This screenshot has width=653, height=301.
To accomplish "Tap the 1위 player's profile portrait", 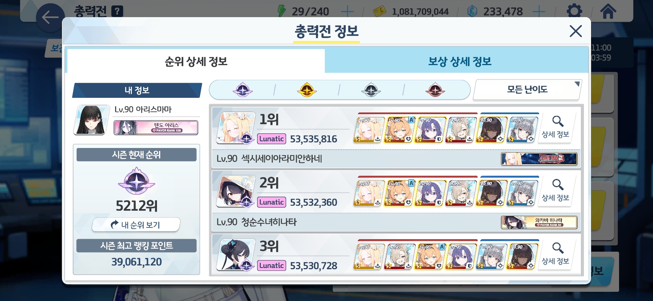I will (236, 128).
